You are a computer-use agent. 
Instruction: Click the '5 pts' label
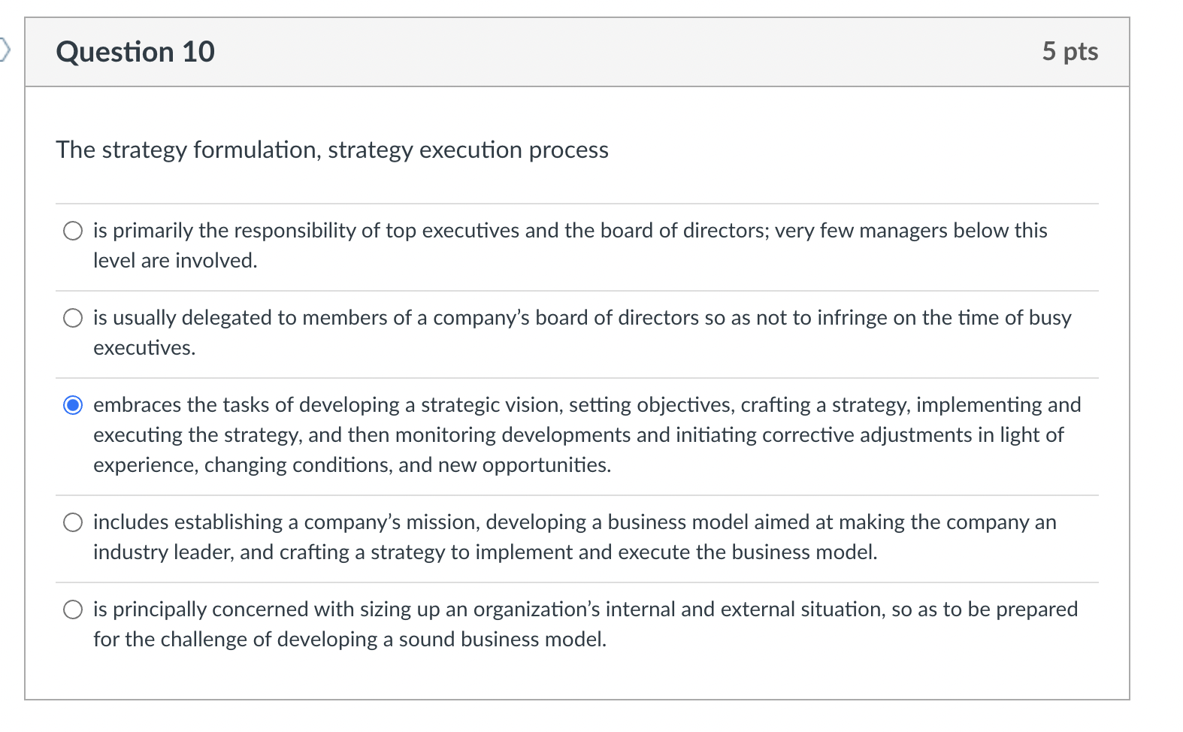pos(1070,51)
